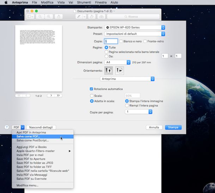Open the Strumenti menu

pos(84,2)
